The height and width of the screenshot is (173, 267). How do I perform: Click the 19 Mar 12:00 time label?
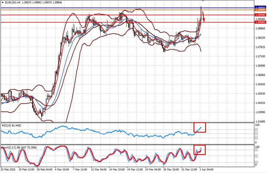pyautogui.click(x=135, y=170)
